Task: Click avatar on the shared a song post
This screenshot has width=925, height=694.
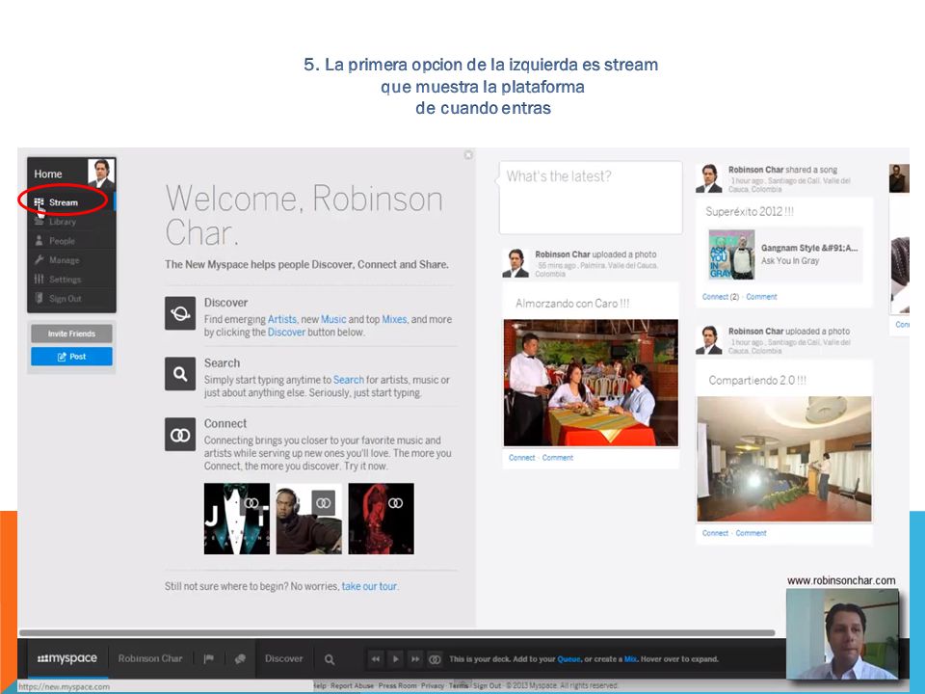Action: point(708,178)
